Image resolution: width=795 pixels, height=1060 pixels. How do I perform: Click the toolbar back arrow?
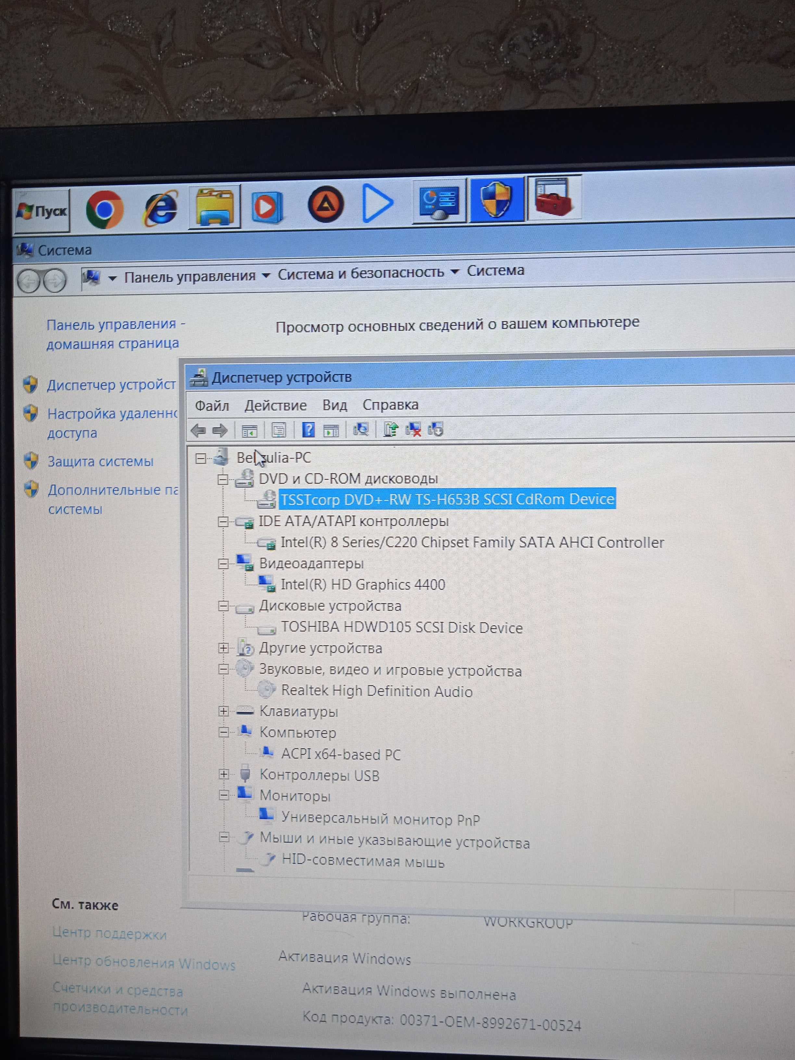198,430
